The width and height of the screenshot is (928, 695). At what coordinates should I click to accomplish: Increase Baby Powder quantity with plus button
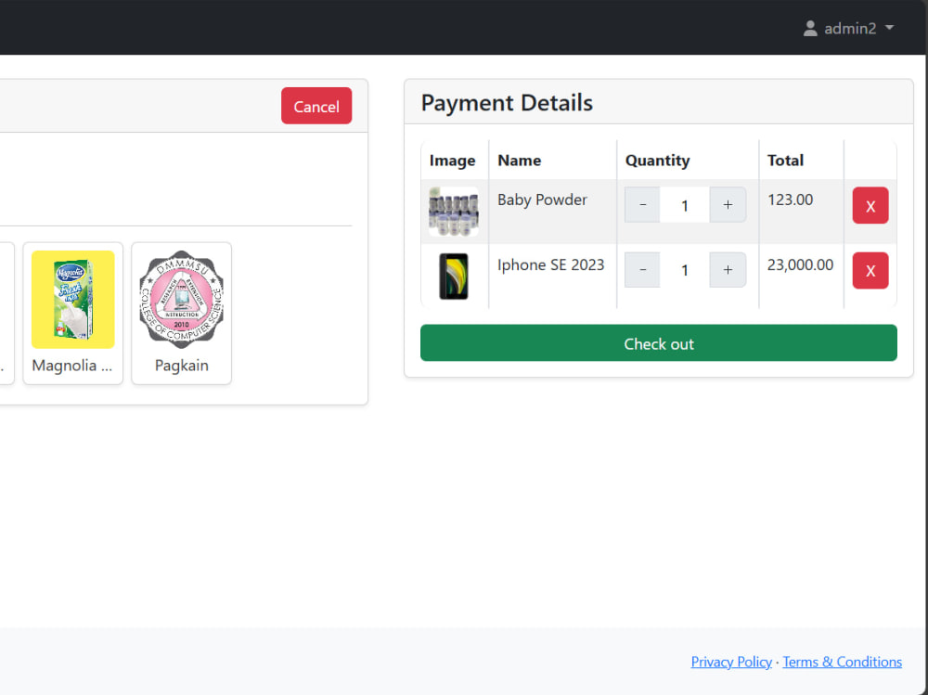pos(728,205)
